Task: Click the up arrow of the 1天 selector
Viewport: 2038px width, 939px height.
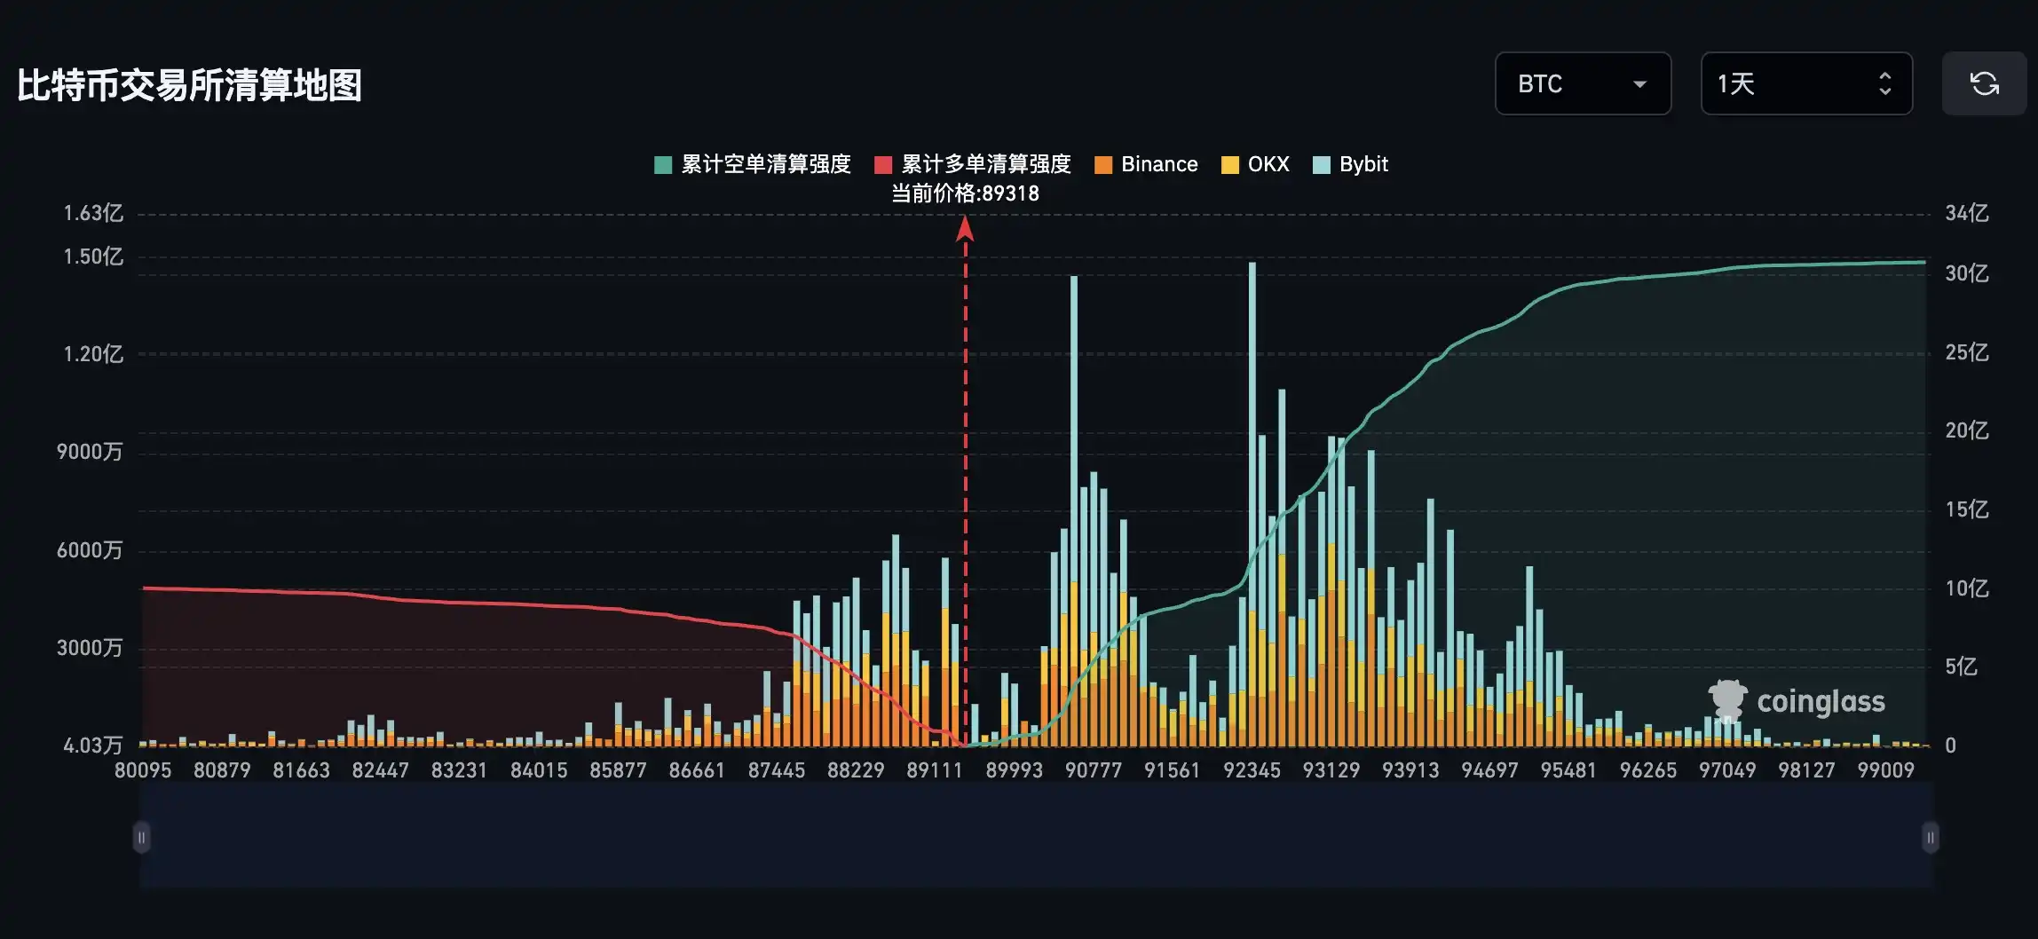Action: click(1886, 75)
